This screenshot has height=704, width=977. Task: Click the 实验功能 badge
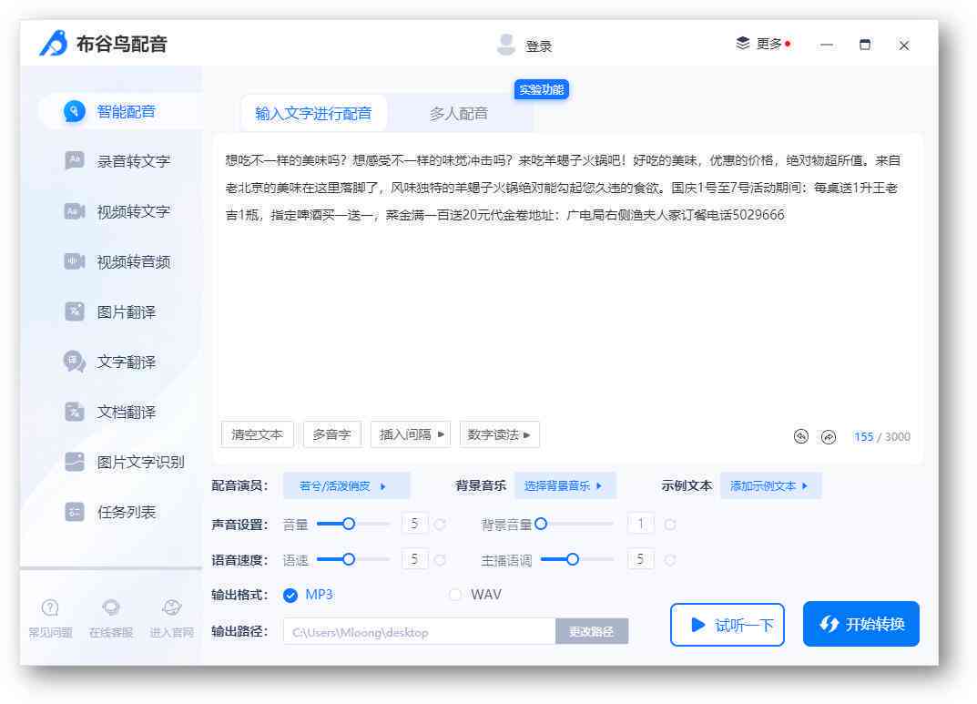pos(542,90)
